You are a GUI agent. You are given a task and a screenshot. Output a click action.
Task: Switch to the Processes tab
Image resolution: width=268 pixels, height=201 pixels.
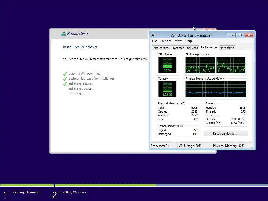[178, 48]
